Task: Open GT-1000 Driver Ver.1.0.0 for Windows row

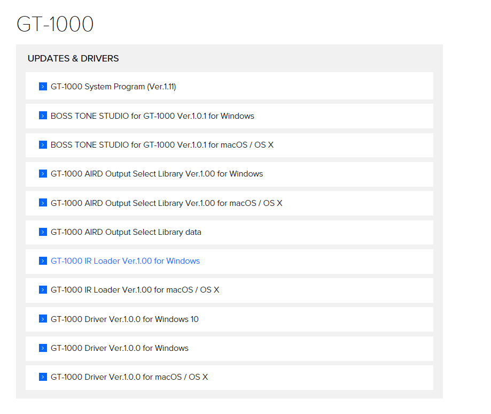Action: tap(230, 349)
